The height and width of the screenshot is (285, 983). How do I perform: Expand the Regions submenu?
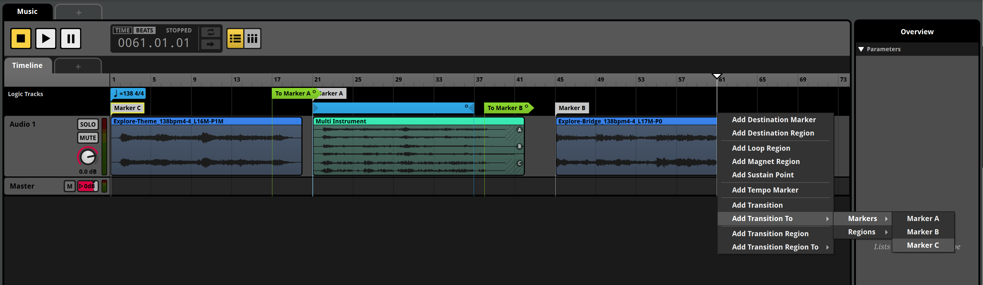pos(863,232)
